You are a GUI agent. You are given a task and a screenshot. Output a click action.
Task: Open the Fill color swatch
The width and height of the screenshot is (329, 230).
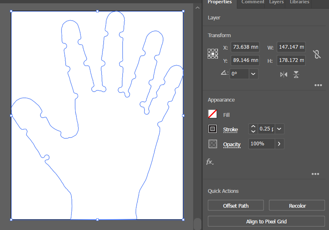tap(213, 114)
